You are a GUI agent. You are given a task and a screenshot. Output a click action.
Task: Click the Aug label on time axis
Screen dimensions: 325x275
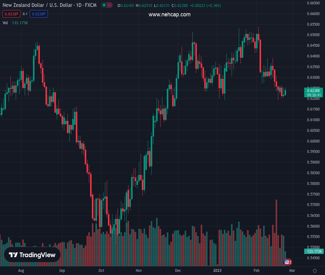pyautogui.click(x=21, y=271)
